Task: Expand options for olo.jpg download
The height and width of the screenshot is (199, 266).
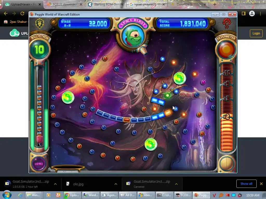Action: click(116, 184)
